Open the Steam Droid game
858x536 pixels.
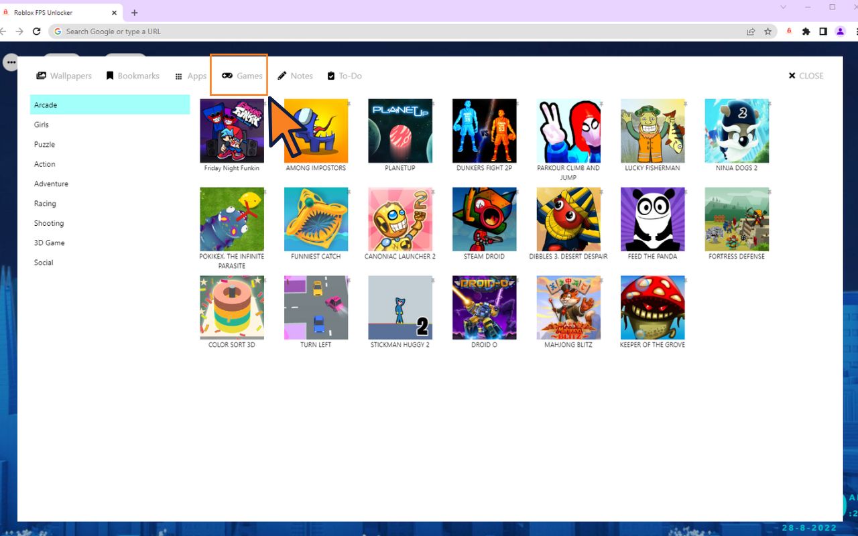[484, 220]
